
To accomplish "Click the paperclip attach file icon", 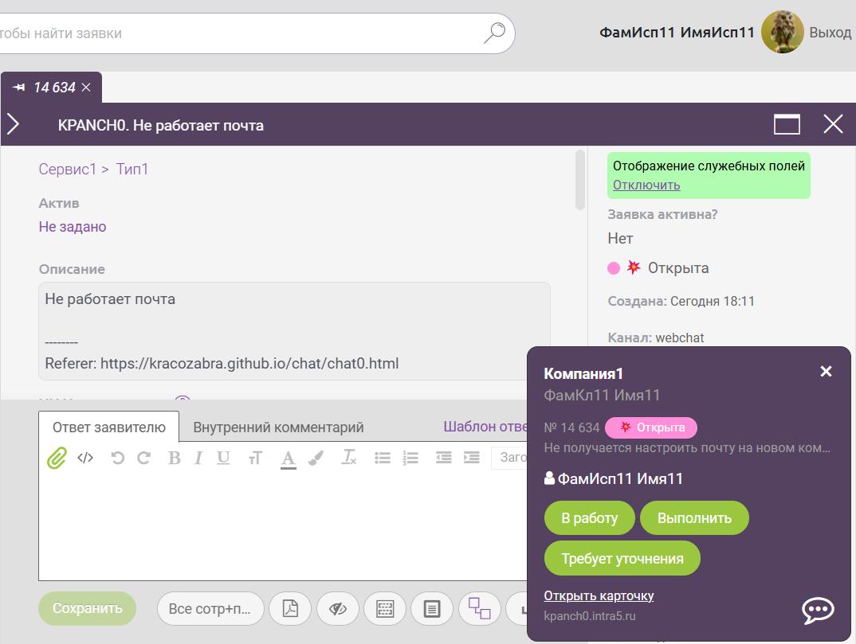I will pyautogui.click(x=56, y=458).
